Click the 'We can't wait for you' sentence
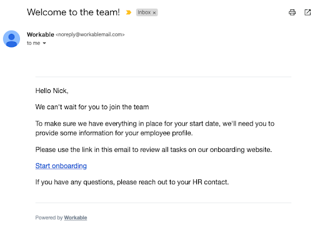 click(x=92, y=107)
